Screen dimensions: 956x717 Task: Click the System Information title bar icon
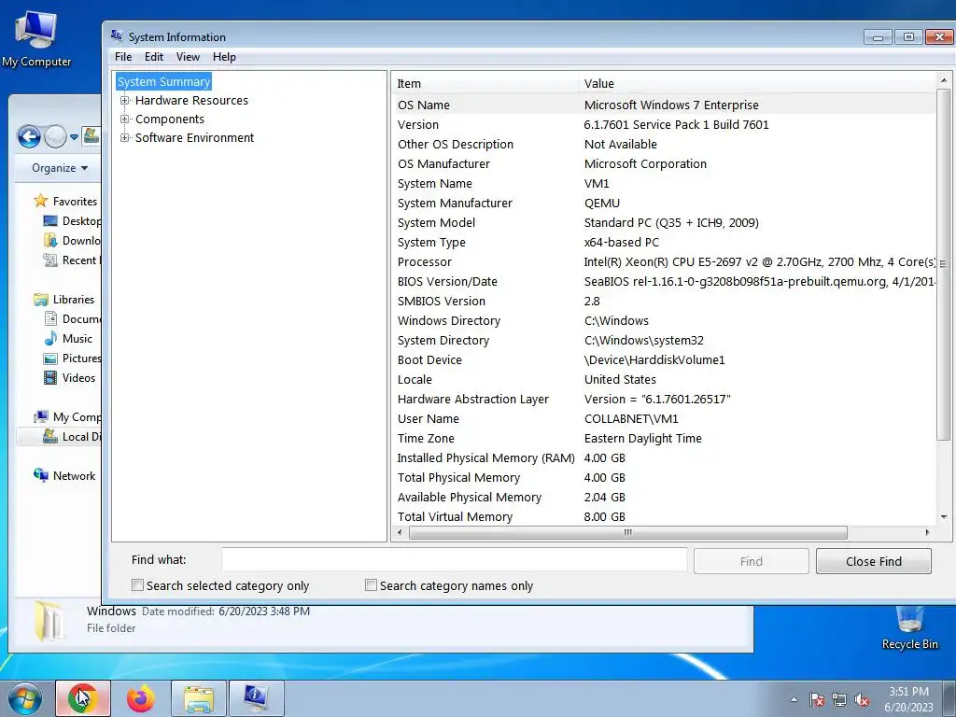point(117,36)
